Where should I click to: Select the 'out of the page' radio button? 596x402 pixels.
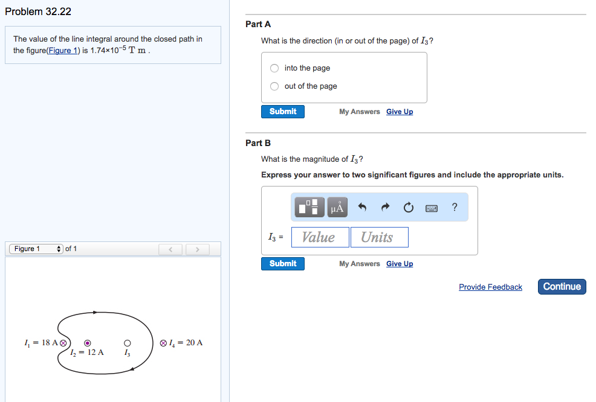pyautogui.click(x=274, y=86)
